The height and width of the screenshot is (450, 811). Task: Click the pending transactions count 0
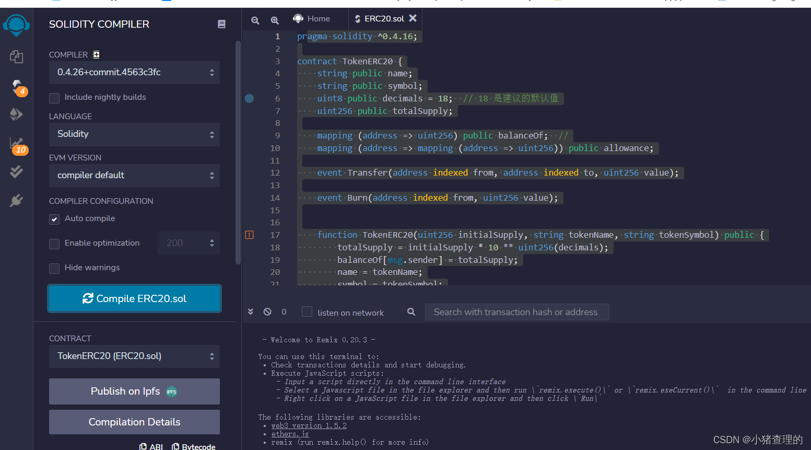pos(284,311)
